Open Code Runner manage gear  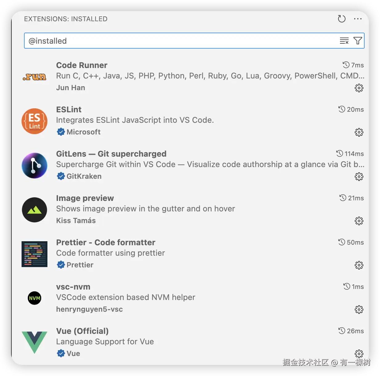359,88
